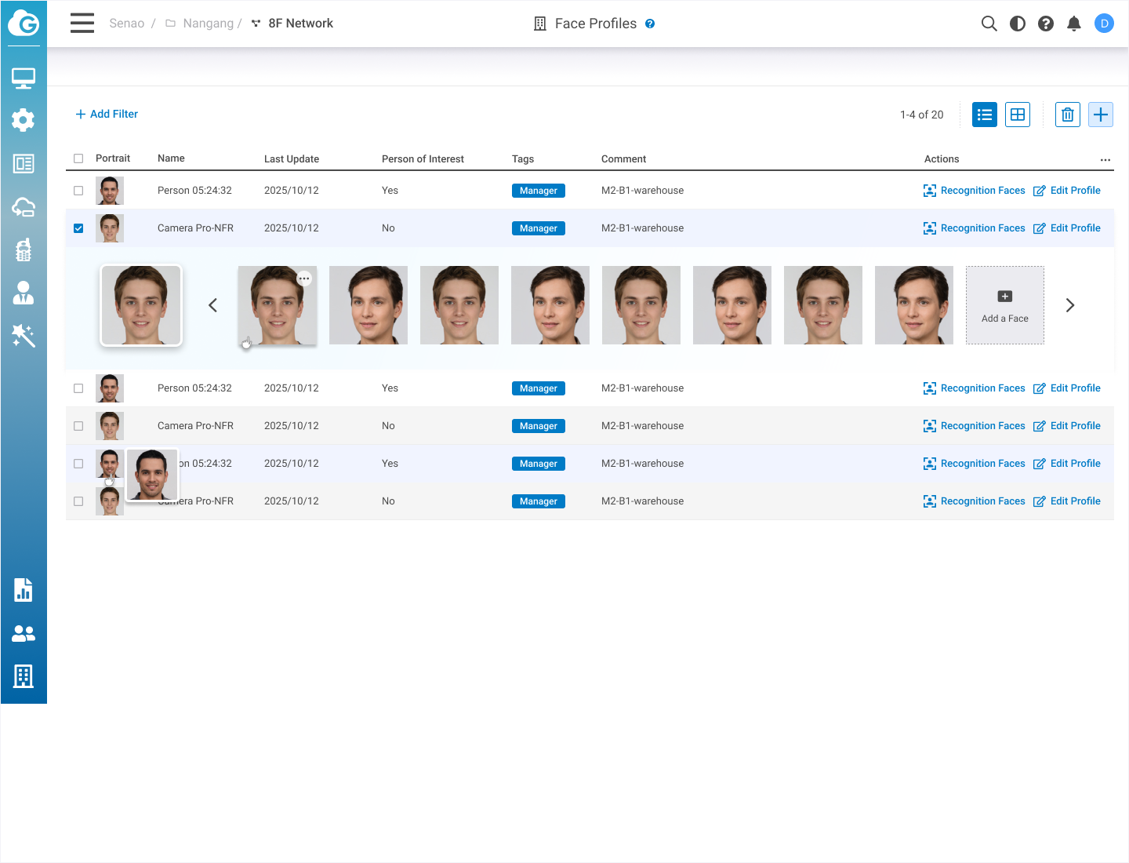Switch to grid view layout
Screen dimensions: 1129x863
(1017, 115)
